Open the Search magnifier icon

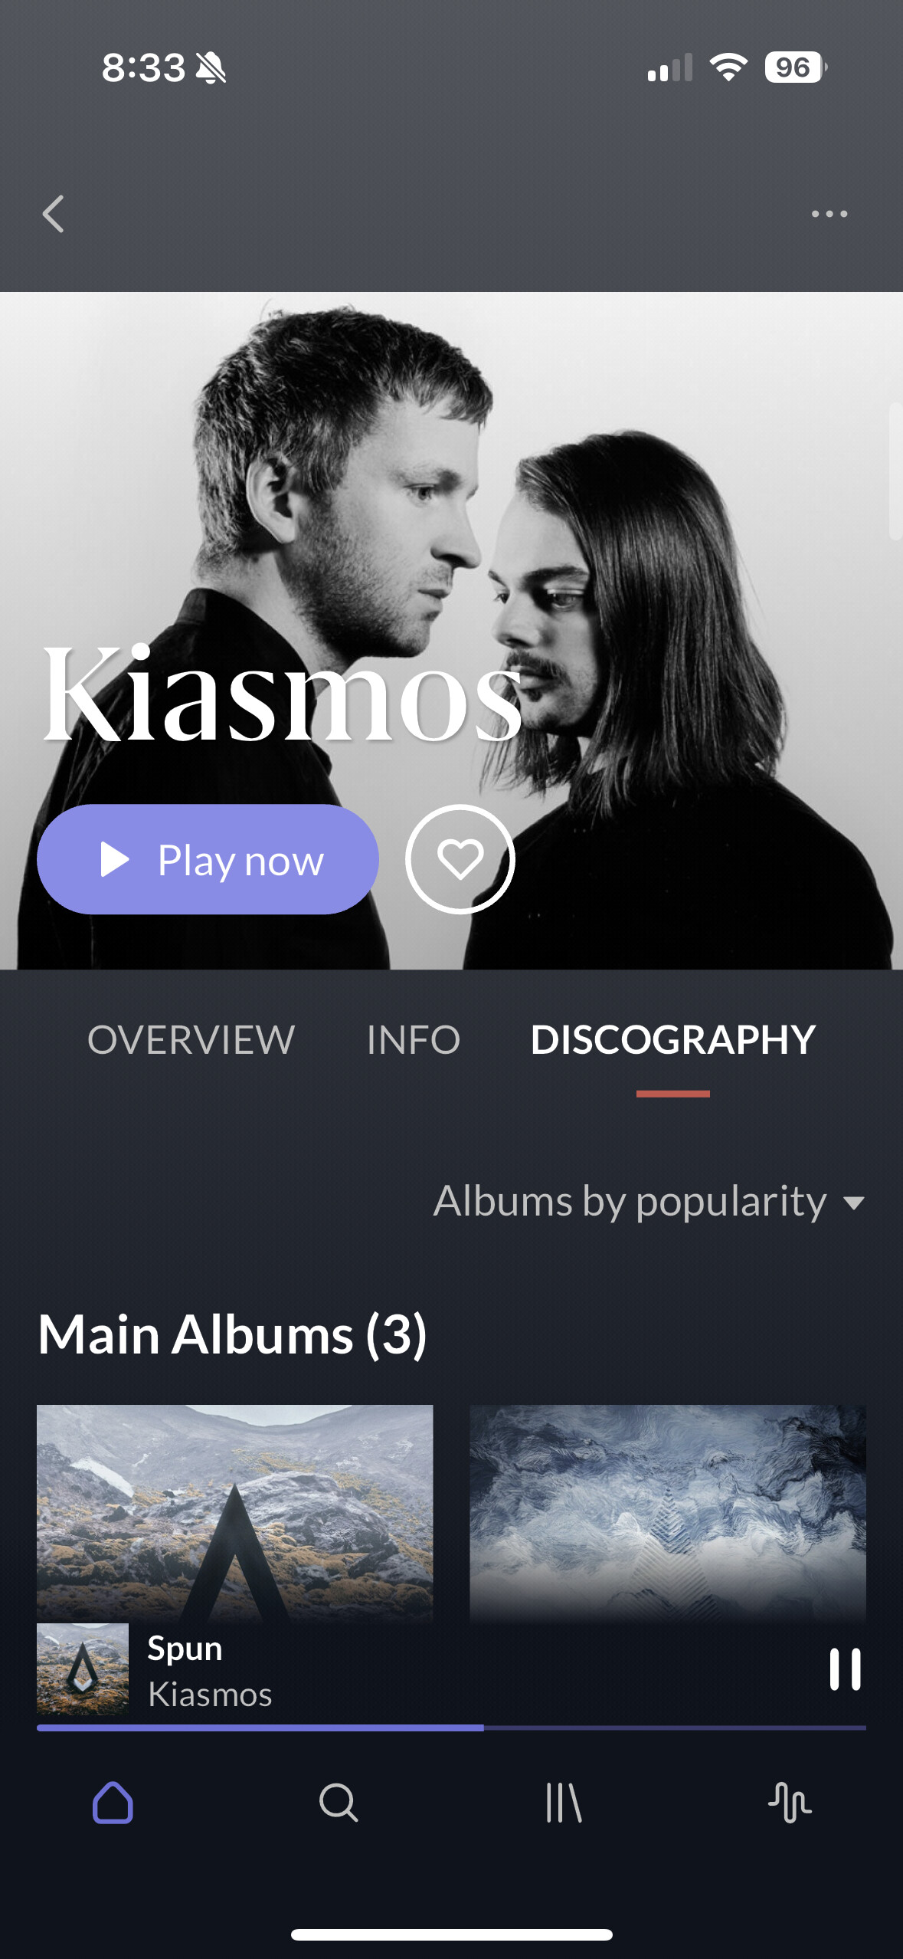[338, 1802]
